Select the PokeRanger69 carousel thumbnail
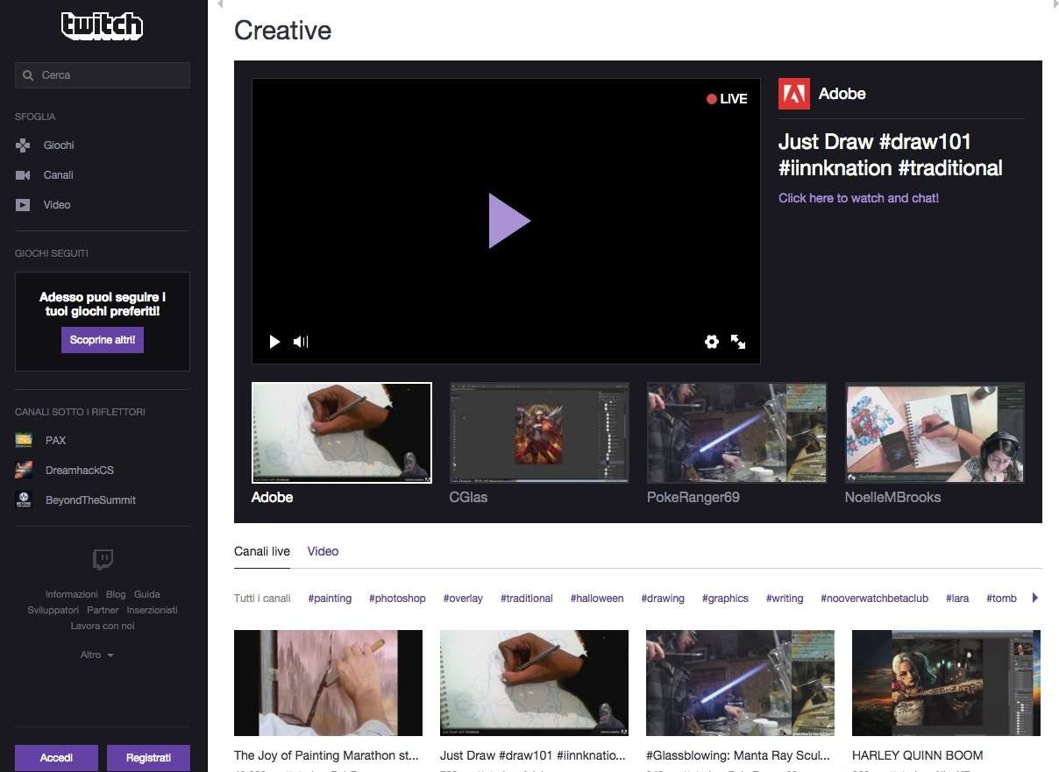The image size is (1059, 772). (737, 433)
